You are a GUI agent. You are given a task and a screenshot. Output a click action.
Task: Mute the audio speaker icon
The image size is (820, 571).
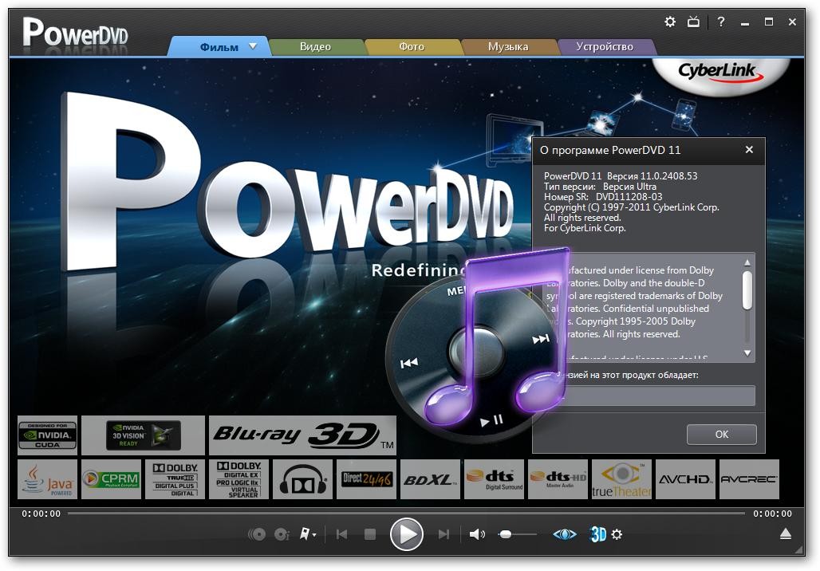click(477, 534)
